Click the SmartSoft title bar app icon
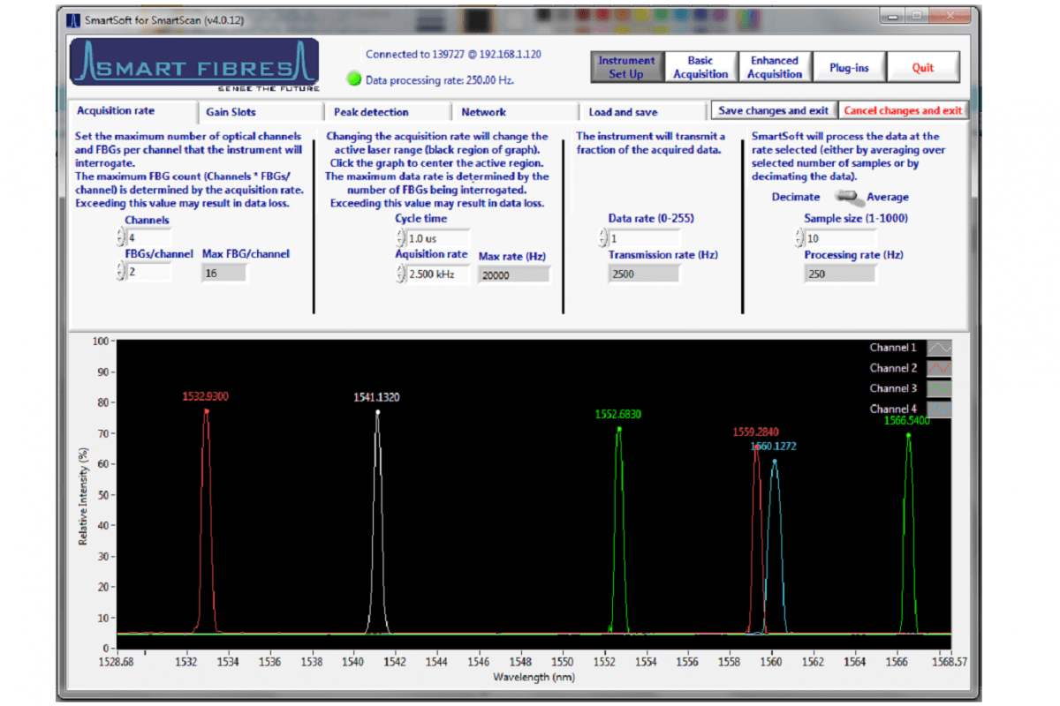 tap(73, 19)
